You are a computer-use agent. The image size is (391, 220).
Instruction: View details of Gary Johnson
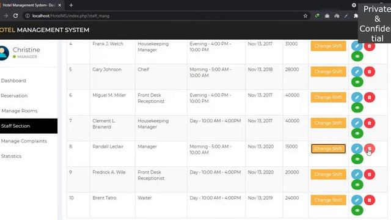(357, 82)
